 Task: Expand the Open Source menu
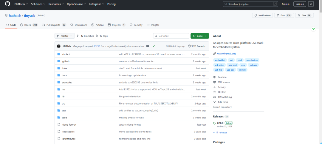pos(76,4)
